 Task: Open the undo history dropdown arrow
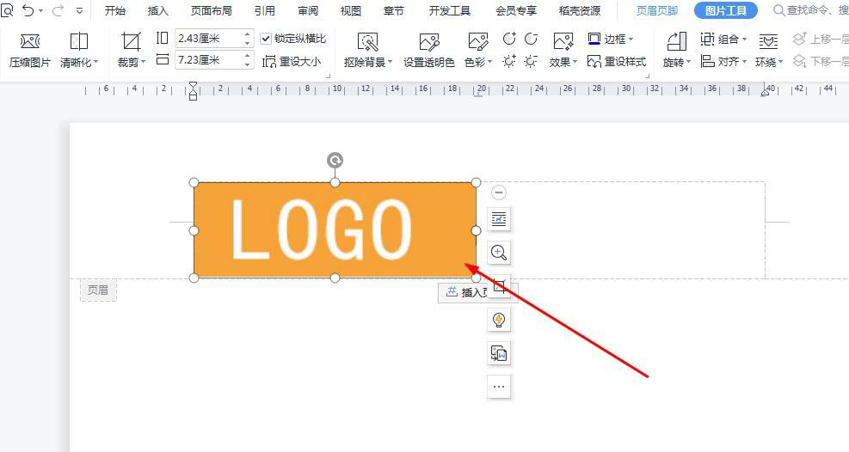pyautogui.click(x=40, y=10)
